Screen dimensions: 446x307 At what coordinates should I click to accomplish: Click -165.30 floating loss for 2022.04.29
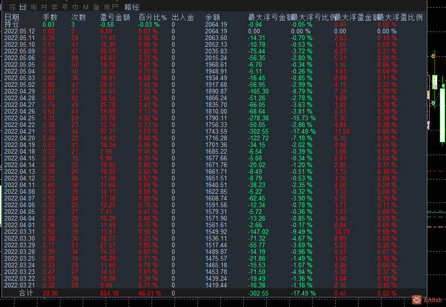[x=258, y=92]
